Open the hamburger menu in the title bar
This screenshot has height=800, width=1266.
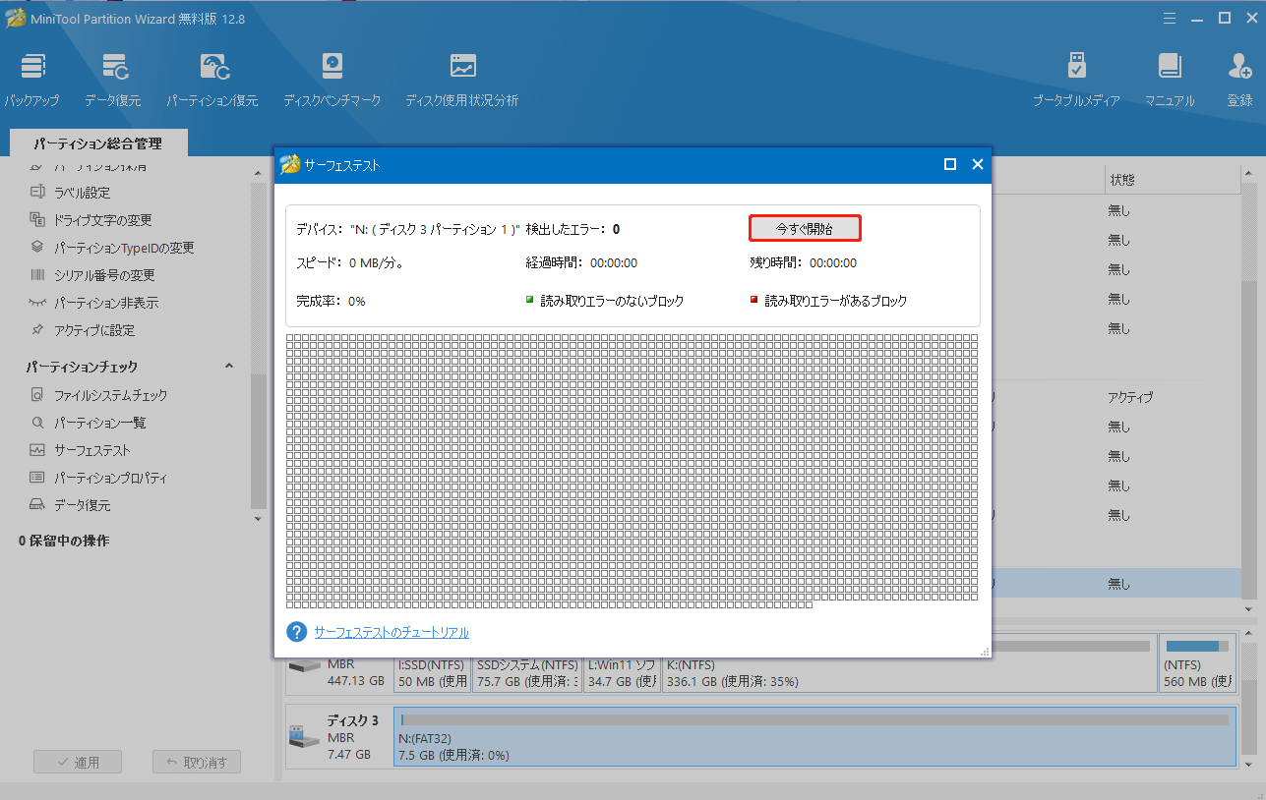click(1170, 18)
